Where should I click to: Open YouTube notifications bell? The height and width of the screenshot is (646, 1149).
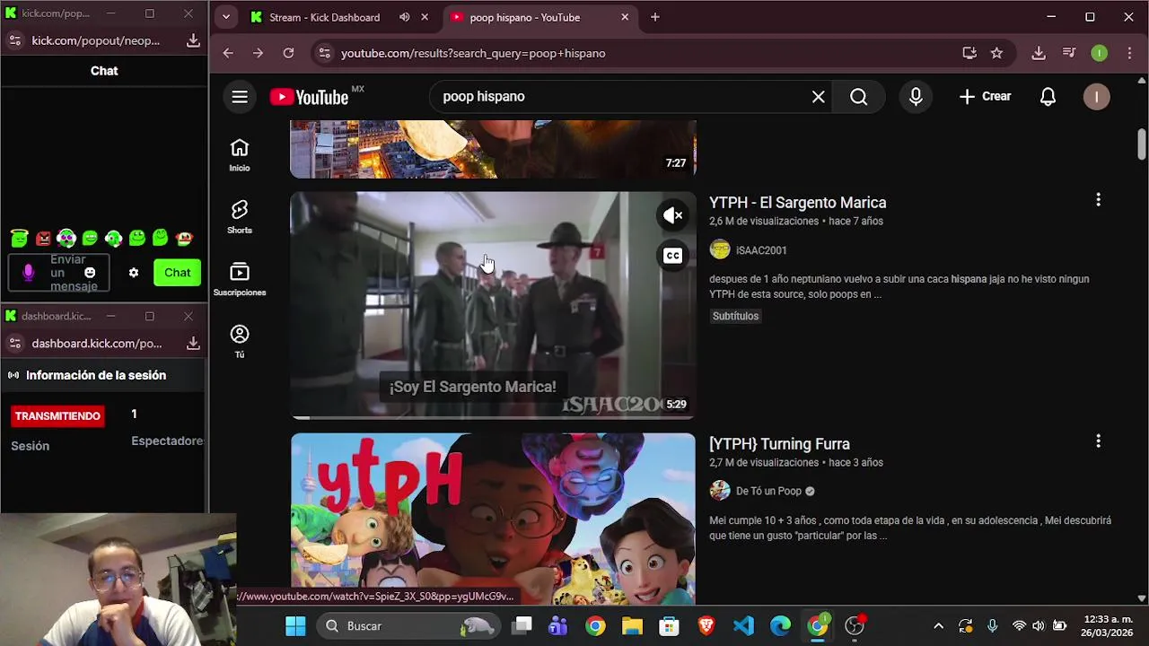click(1048, 97)
